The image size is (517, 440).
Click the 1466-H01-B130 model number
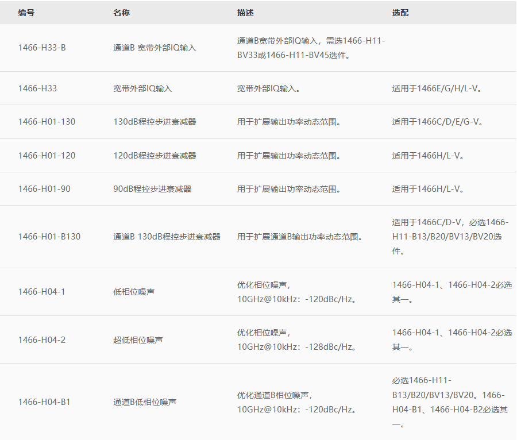(x=49, y=237)
